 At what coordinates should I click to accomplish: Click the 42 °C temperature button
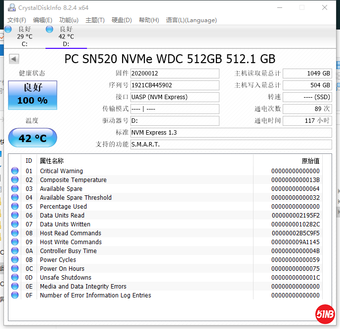pyautogui.click(x=33, y=138)
